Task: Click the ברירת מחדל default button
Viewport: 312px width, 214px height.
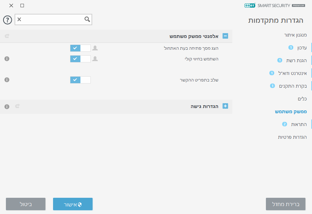Action: 286,204
